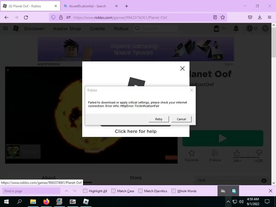
Task: Open the tracking protection shield icon
Action: 53,17
